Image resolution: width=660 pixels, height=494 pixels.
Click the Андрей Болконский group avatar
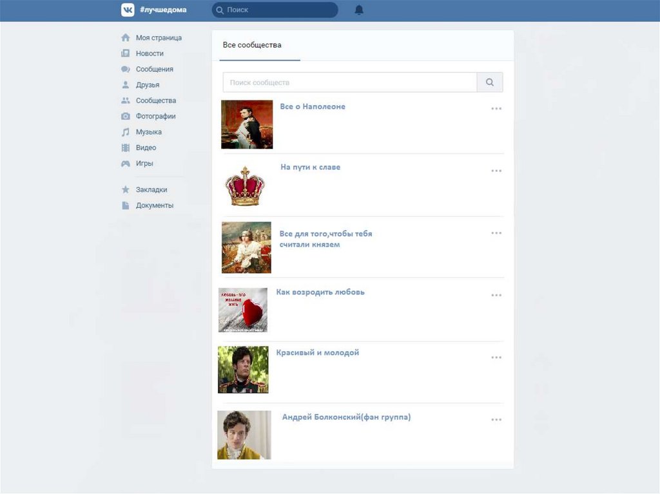click(244, 435)
